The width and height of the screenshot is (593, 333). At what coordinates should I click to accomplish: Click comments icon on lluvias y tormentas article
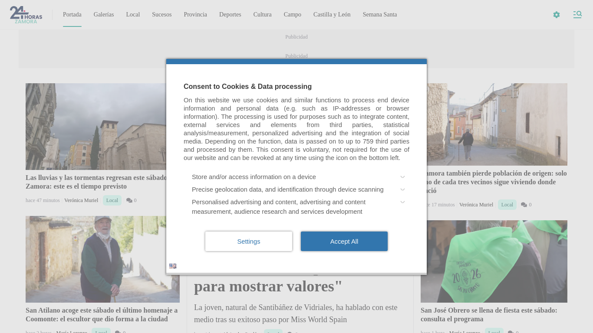coord(129,200)
